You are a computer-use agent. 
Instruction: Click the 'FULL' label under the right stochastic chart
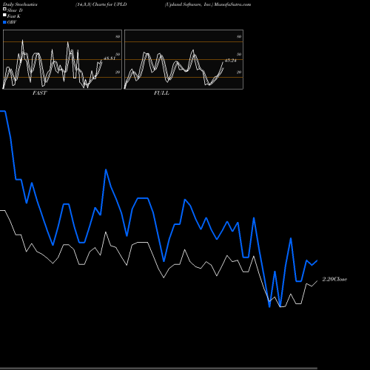[161, 93]
